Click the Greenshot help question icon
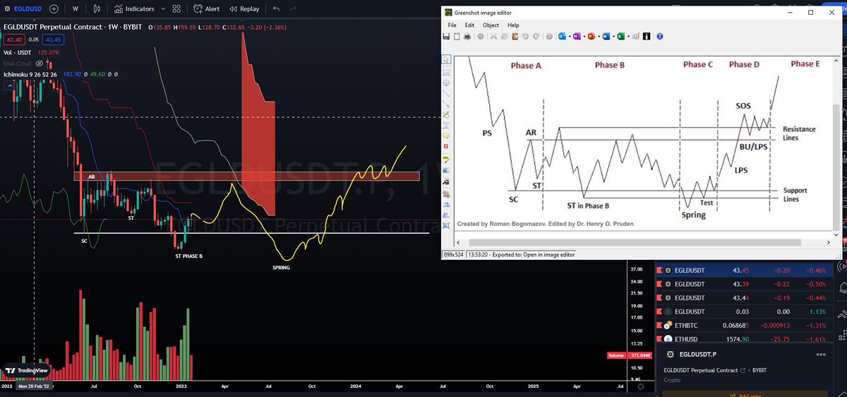Screen dimensions: 847x397 (x=659, y=36)
